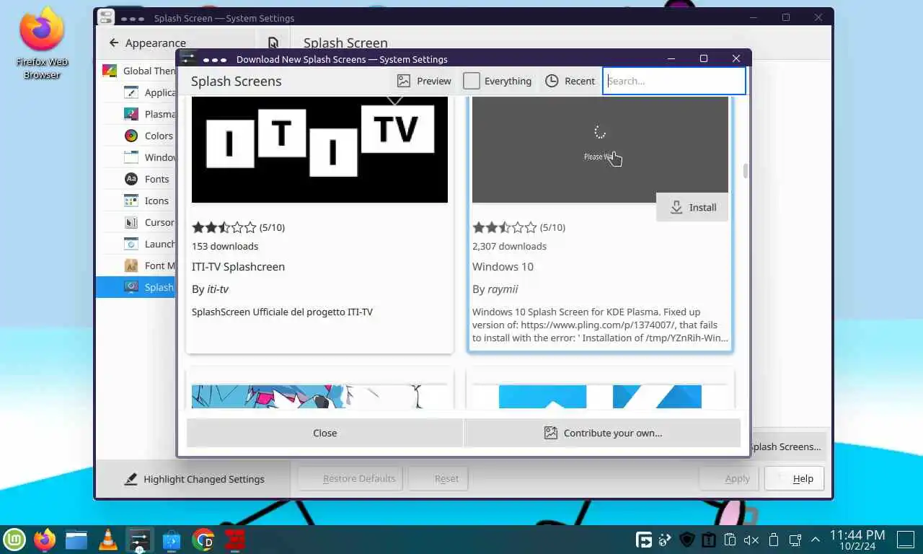The height and width of the screenshot is (554, 923).
Task: Open the Everything filter dropdown
Action: pos(498,81)
